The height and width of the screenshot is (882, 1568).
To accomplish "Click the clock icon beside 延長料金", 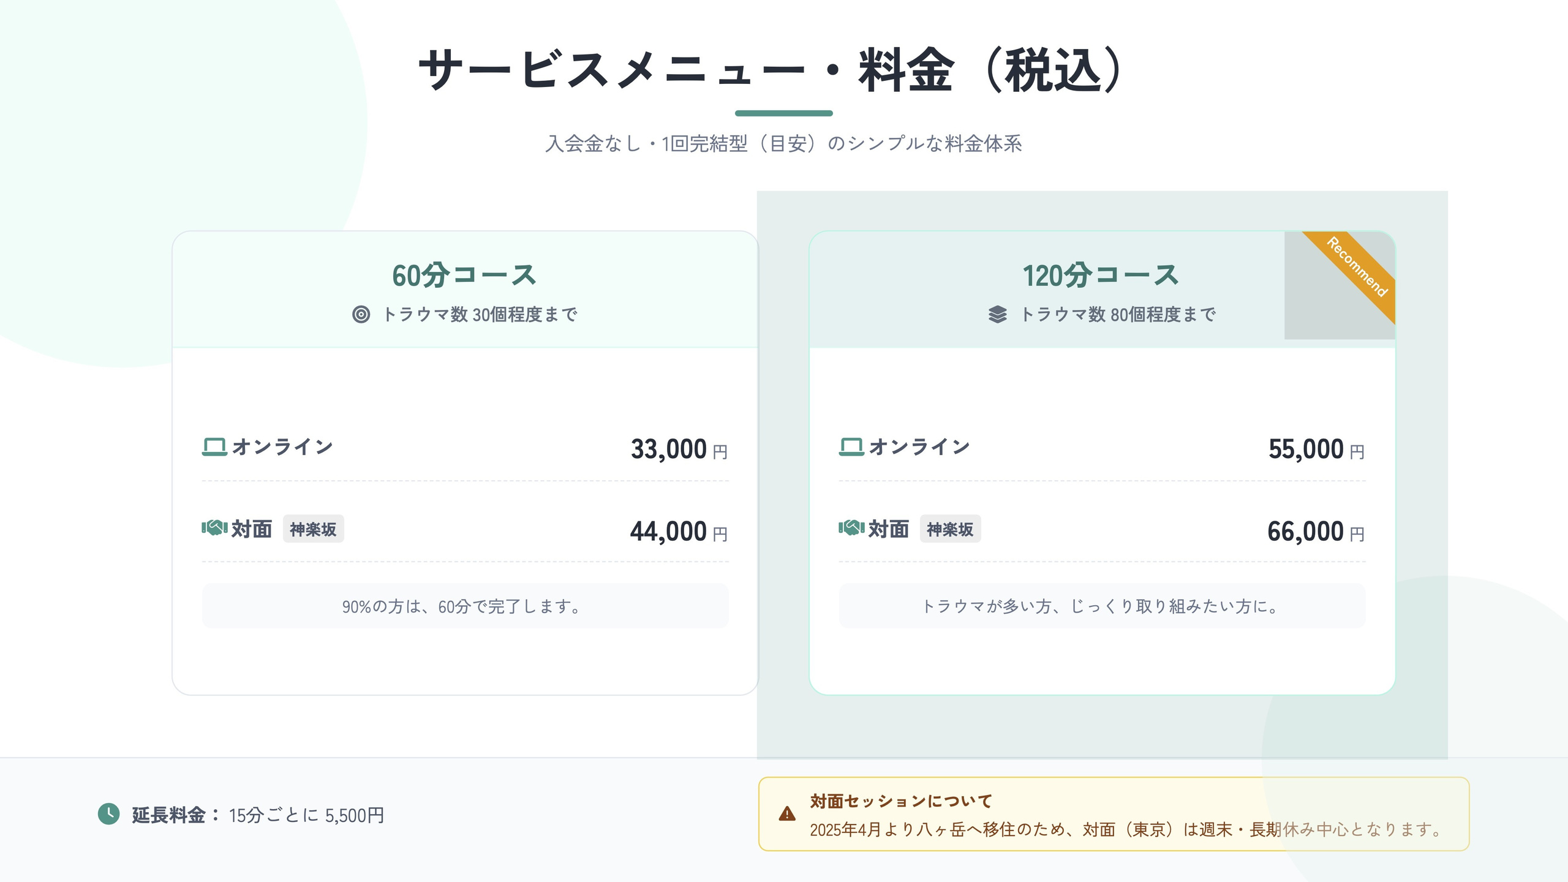I will click(x=109, y=814).
